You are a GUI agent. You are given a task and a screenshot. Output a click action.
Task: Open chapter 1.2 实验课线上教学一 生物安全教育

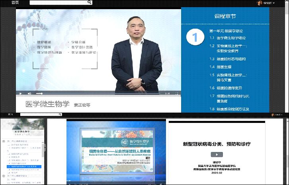(x=228, y=48)
